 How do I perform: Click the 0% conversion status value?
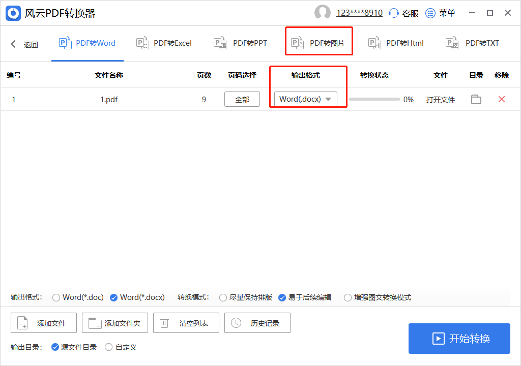409,99
